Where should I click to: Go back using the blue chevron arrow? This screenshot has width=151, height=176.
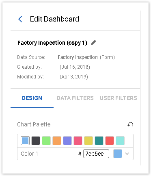coord(20,19)
